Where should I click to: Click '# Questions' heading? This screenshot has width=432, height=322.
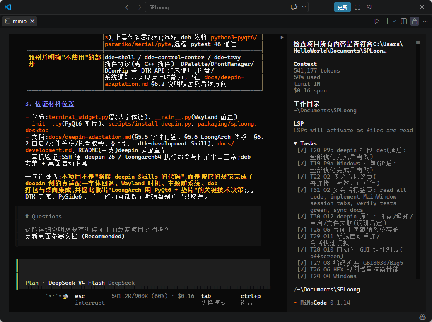[43, 216]
